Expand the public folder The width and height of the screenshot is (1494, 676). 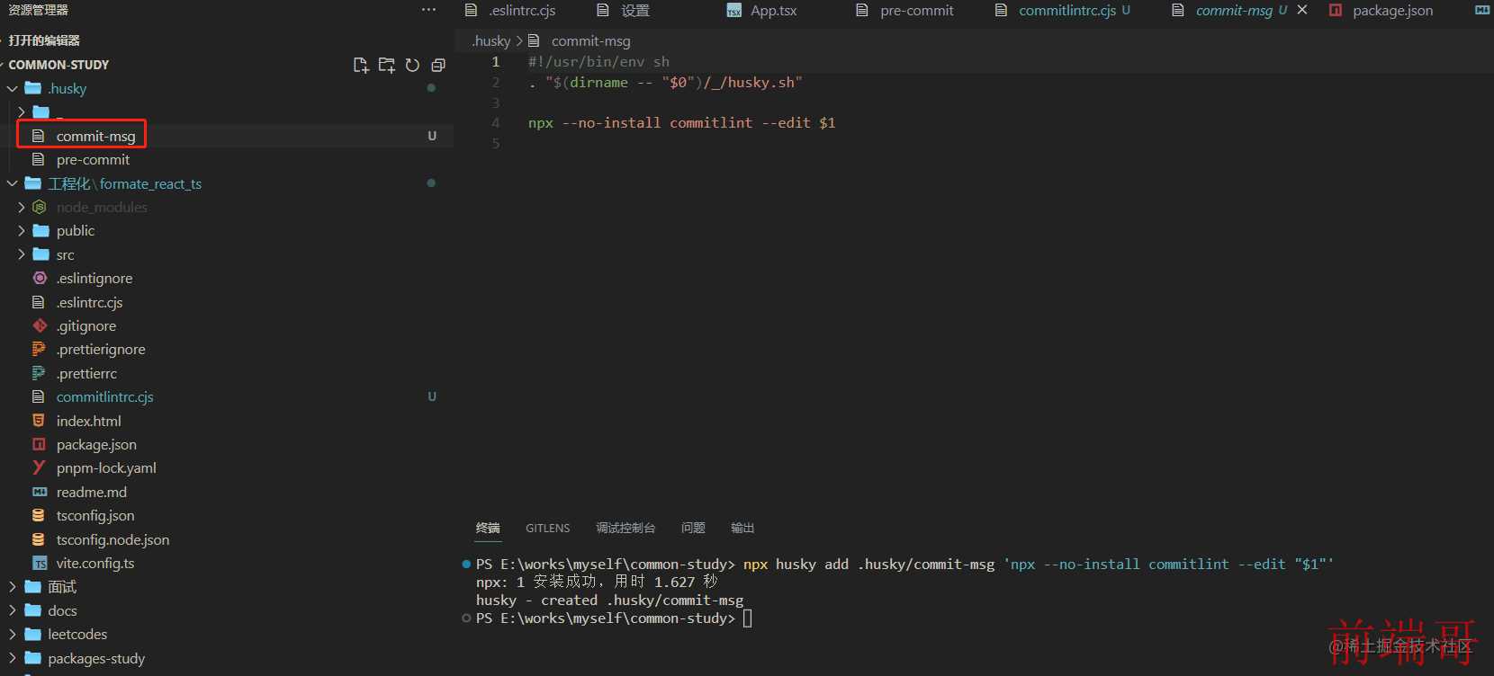(x=22, y=230)
